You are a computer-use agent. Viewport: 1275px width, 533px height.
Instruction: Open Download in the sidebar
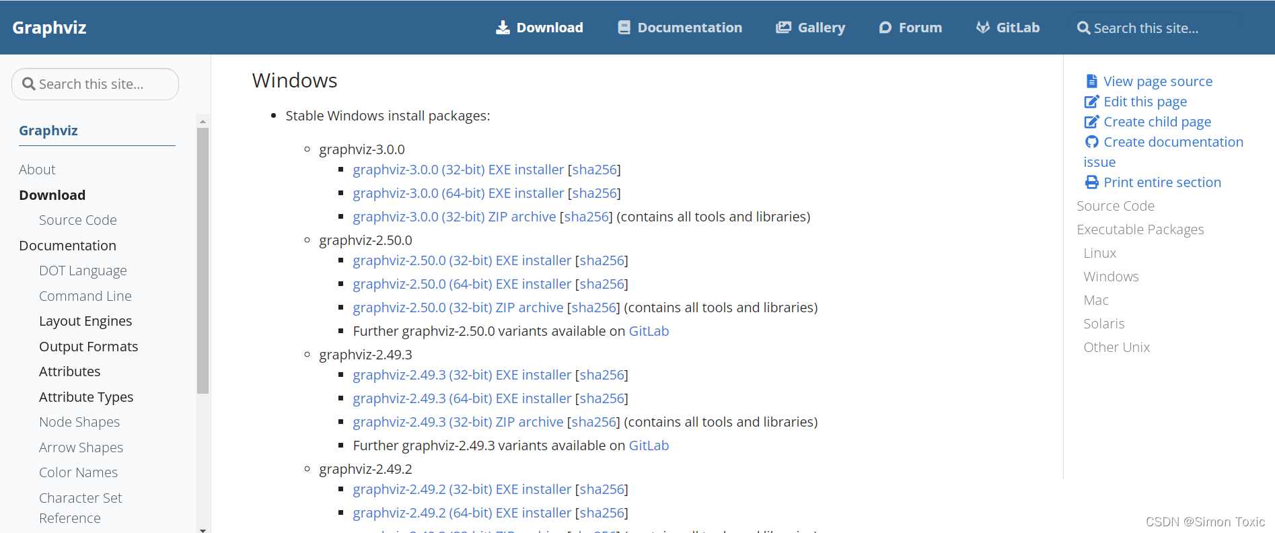click(x=52, y=195)
